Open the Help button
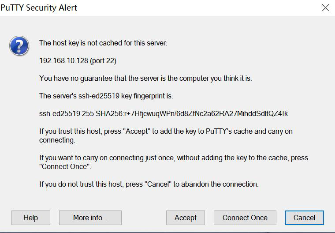Image resolution: width=335 pixels, height=233 pixels. 31,218
